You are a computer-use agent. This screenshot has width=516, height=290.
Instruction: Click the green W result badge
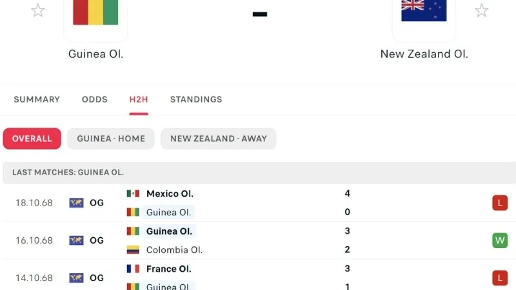tap(500, 240)
